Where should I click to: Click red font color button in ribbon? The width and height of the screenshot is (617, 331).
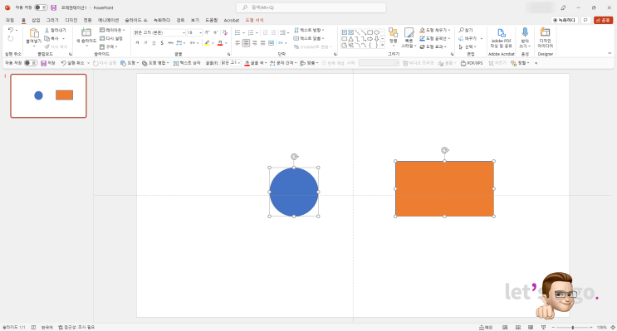tap(220, 43)
